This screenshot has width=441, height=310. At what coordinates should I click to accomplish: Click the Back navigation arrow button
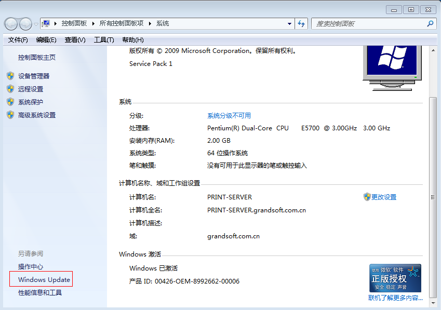[x=11, y=24]
